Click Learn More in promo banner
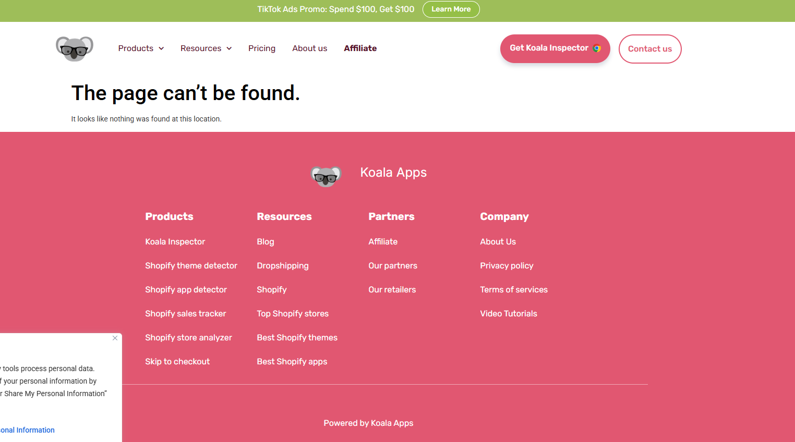The image size is (795, 442). click(451, 9)
